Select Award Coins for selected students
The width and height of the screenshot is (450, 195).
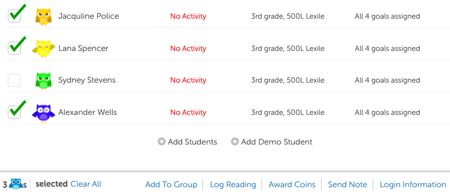(x=292, y=185)
